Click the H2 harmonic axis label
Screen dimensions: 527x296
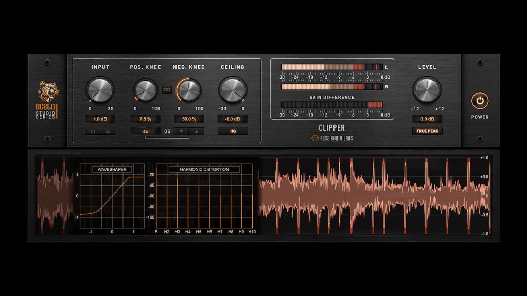pyautogui.click(x=167, y=232)
